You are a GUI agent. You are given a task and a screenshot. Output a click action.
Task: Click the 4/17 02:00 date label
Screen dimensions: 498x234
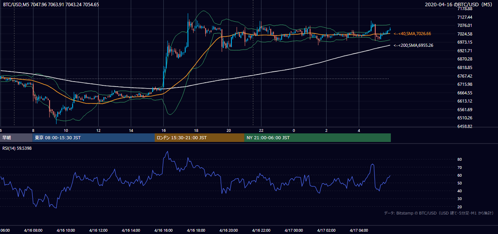[326, 230]
